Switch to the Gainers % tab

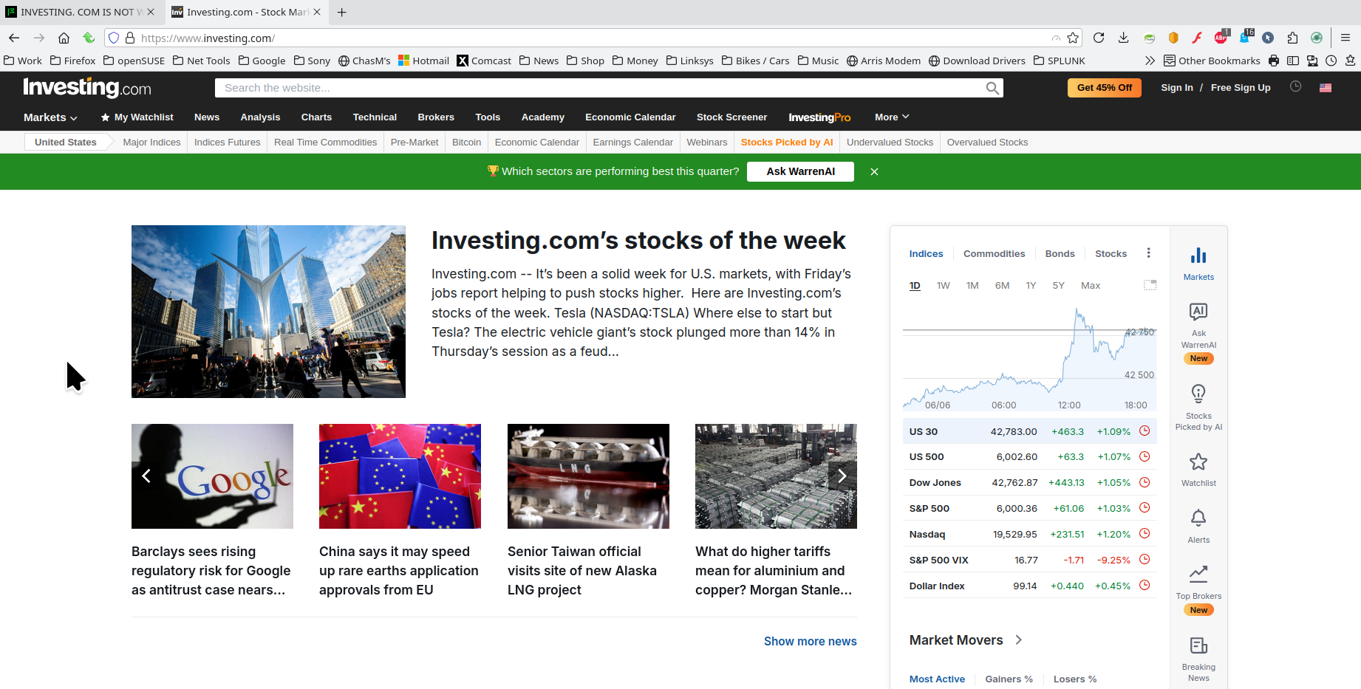[x=1009, y=679]
